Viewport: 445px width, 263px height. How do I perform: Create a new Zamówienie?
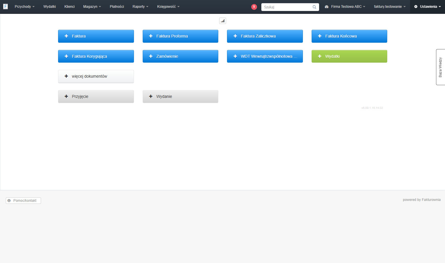[x=180, y=56]
